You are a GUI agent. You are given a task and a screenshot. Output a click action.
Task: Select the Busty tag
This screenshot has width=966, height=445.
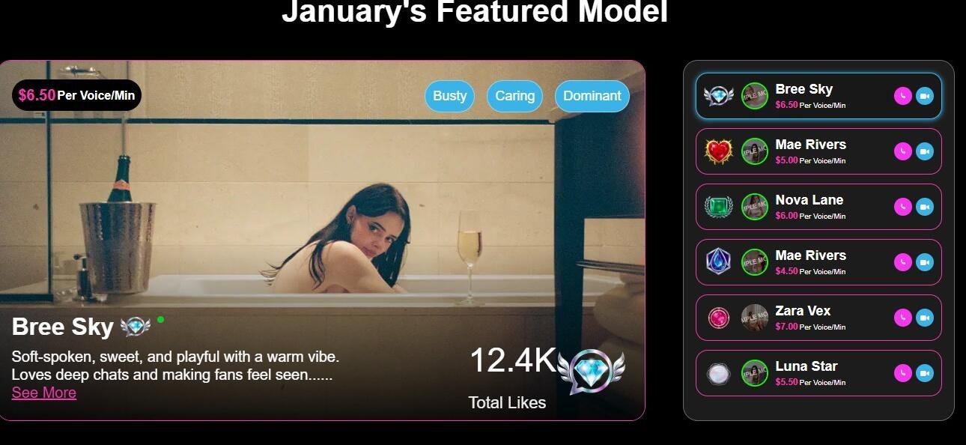(x=449, y=96)
